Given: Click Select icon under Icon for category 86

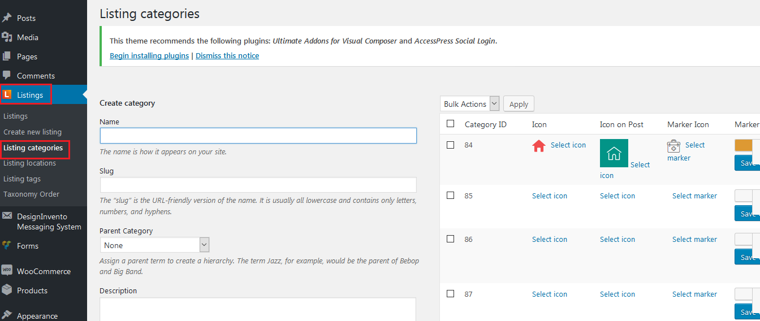Looking at the screenshot, I should (x=550, y=239).
